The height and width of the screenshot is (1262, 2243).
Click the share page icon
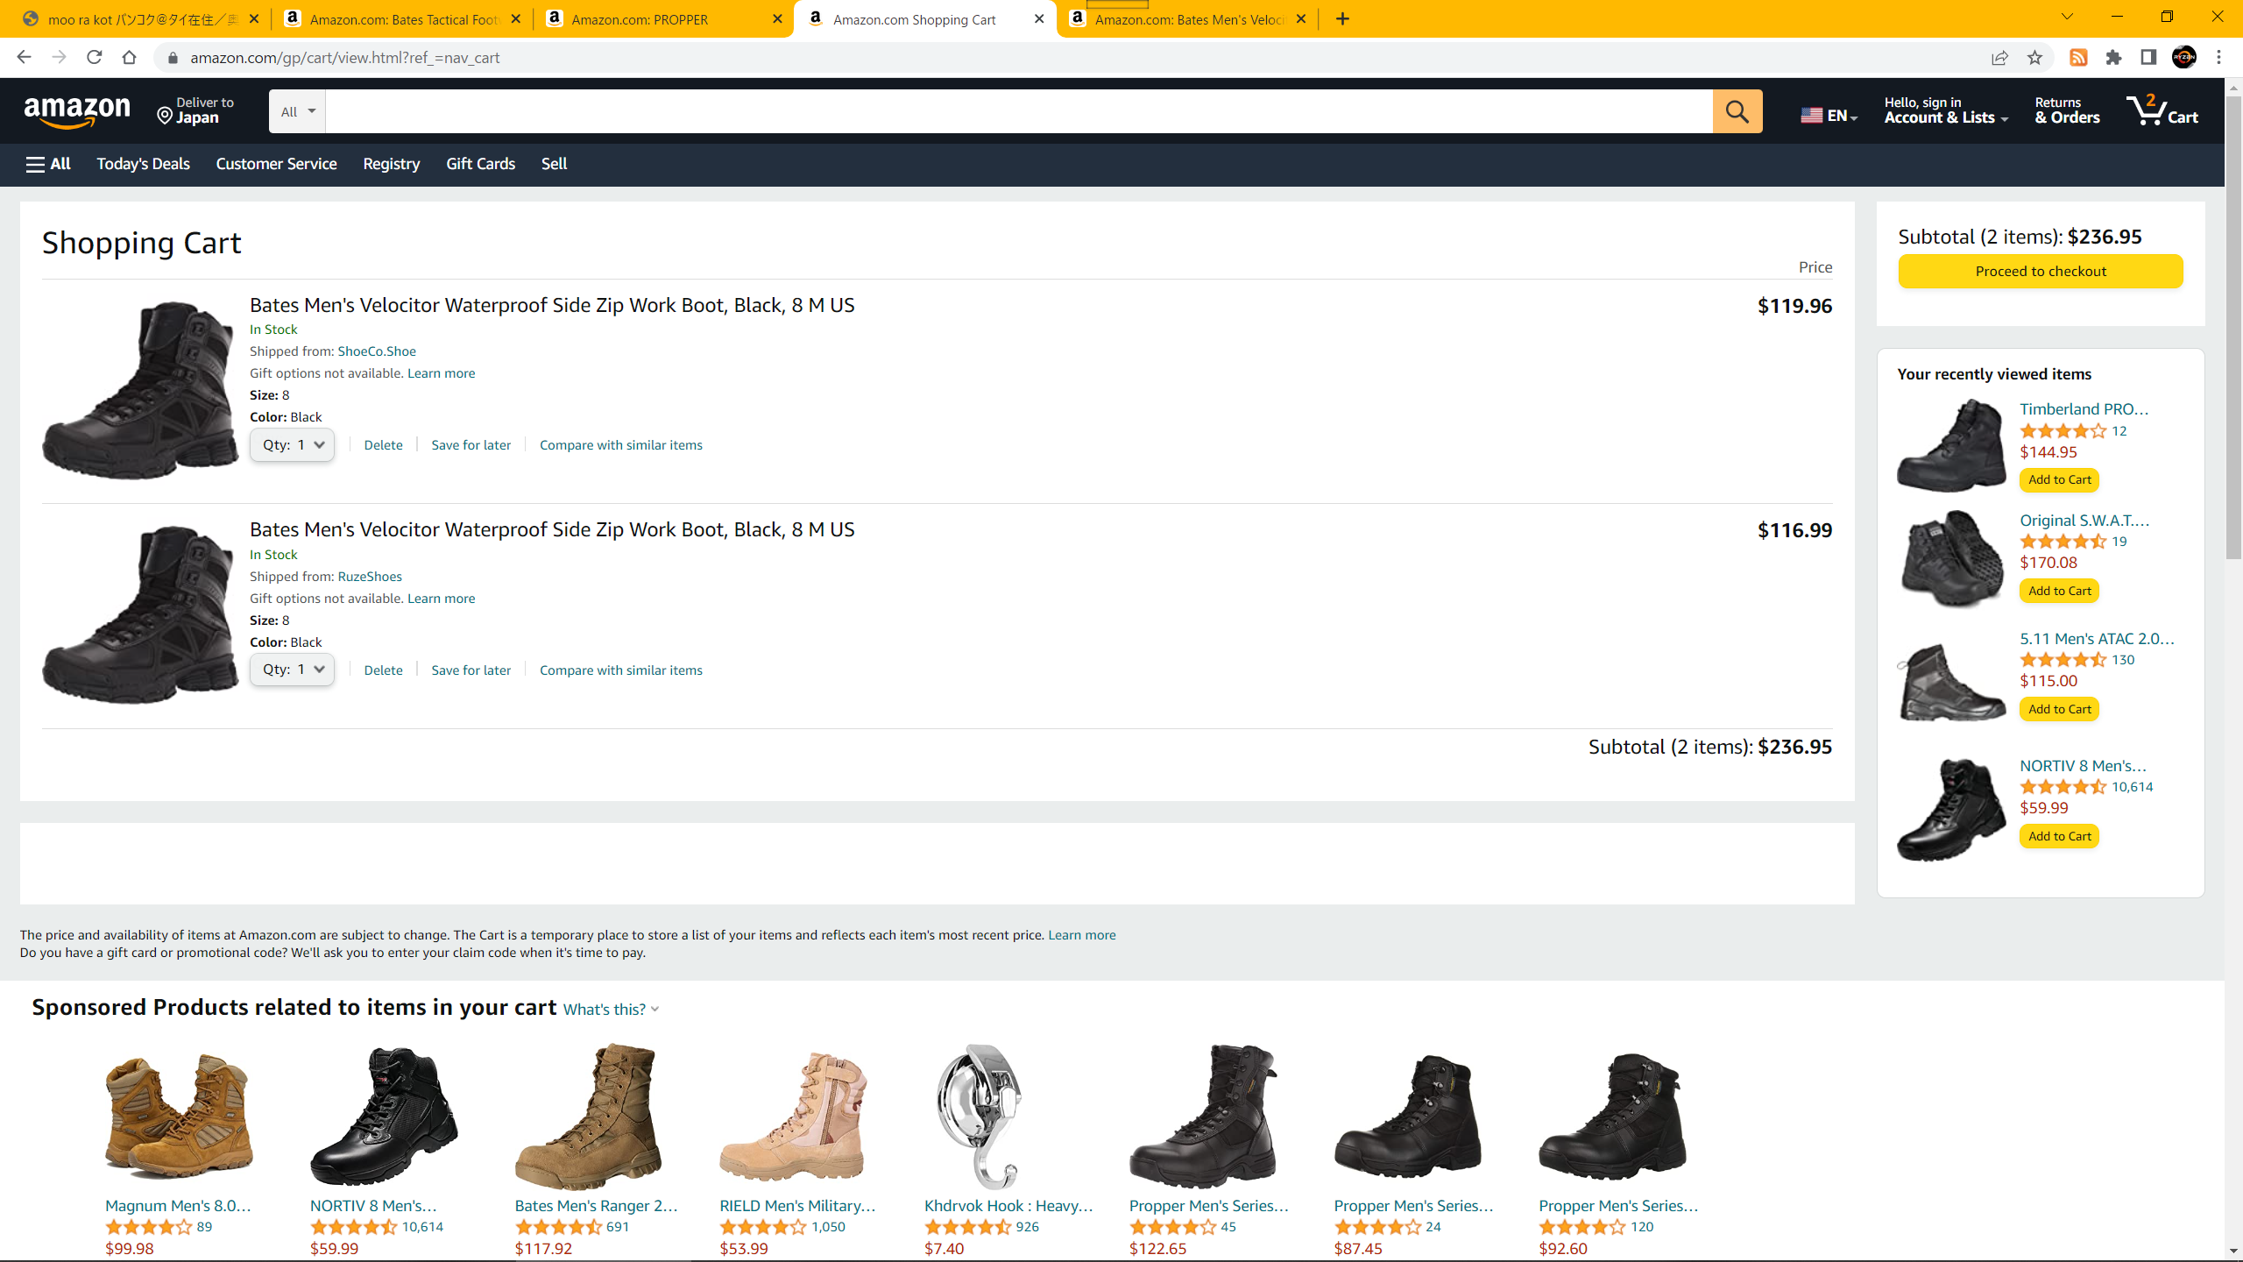click(x=1999, y=57)
